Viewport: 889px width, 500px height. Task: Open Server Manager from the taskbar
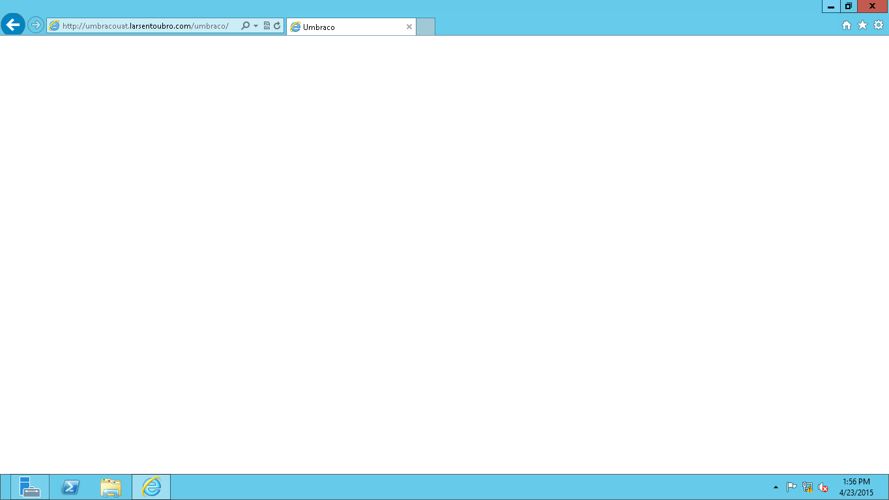click(30, 487)
